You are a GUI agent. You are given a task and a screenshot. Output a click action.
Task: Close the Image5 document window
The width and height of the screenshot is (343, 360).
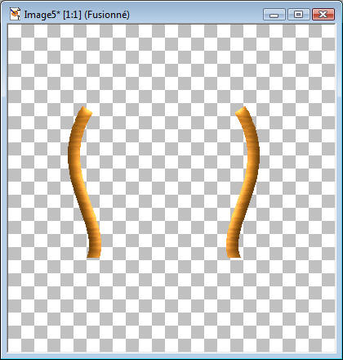tap(323, 14)
